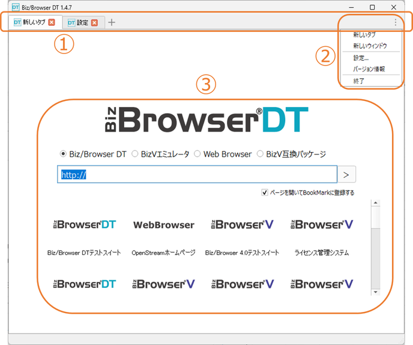Click the Biz/Browser DTテストスイート label text
Viewport: 413px width, 345px height.
point(84,252)
